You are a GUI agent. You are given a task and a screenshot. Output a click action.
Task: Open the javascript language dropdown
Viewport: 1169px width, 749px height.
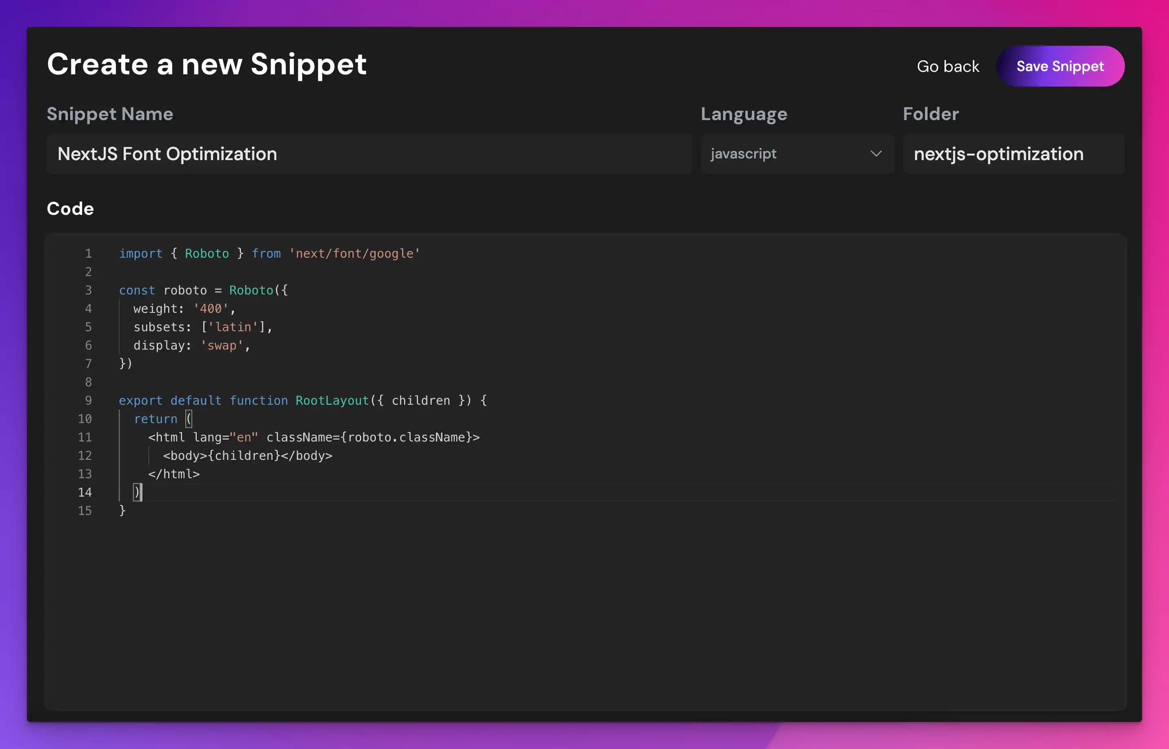tap(797, 154)
